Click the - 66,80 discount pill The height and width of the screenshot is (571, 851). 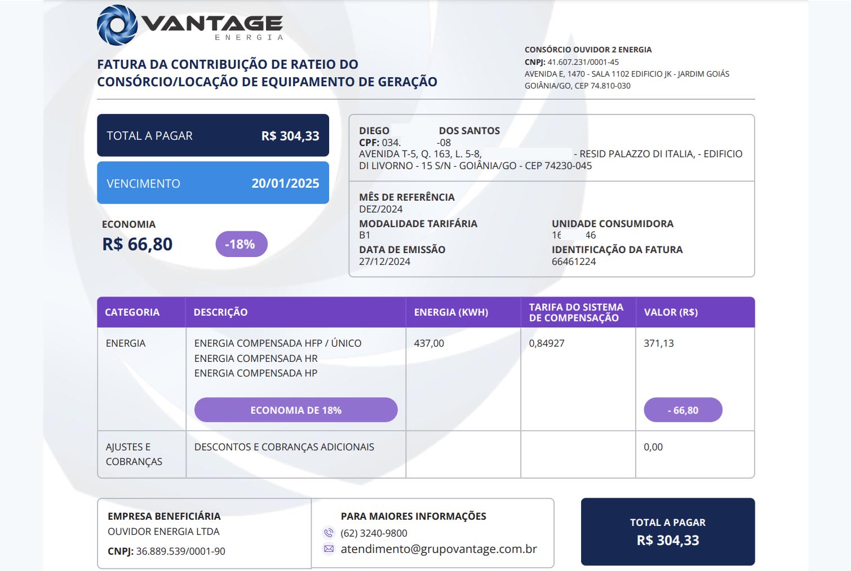pos(683,410)
